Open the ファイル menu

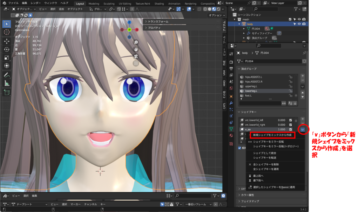click(x=13, y=3)
